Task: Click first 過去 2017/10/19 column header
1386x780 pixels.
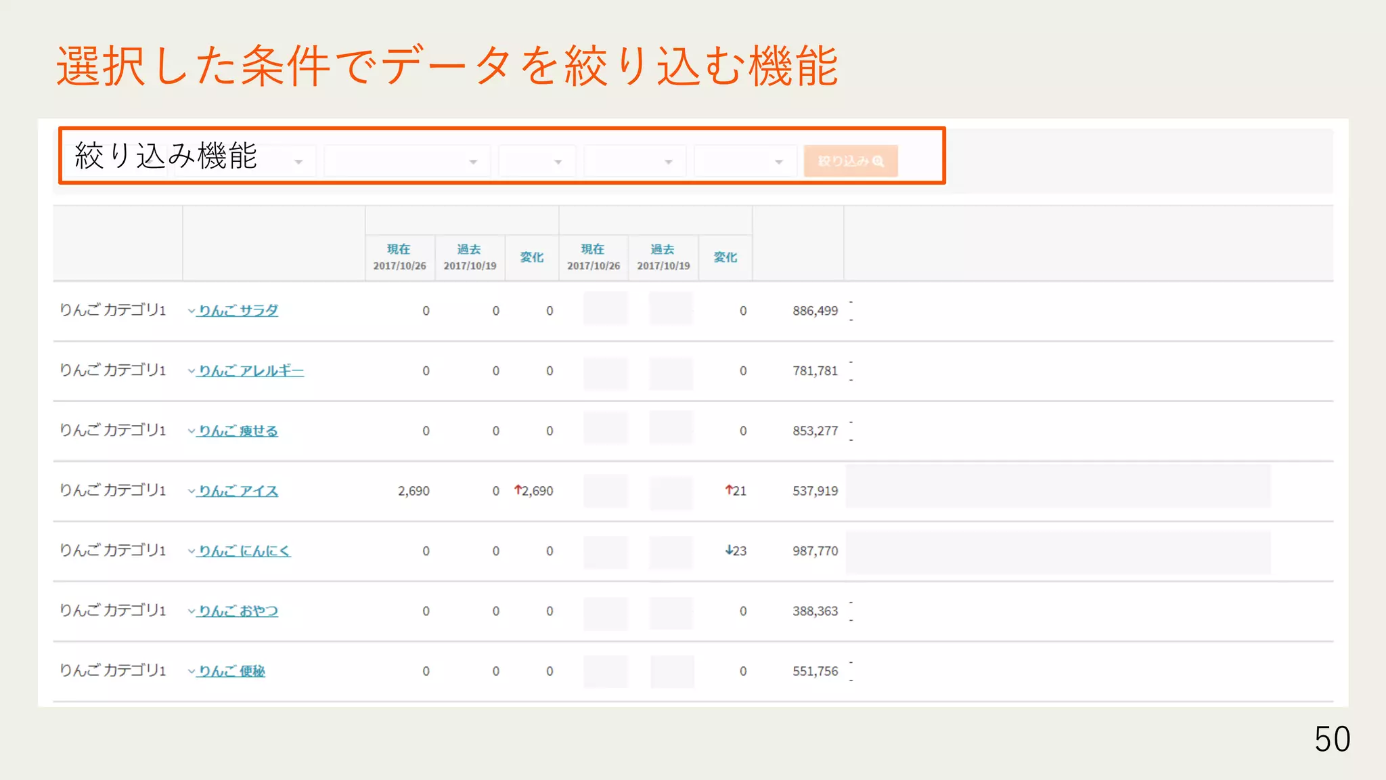Action: (470, 257)
